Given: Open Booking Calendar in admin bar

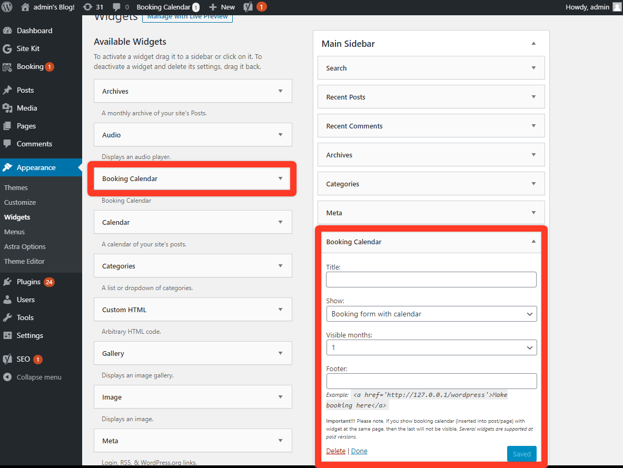Looking at the screenshot, I should (167, 7).
